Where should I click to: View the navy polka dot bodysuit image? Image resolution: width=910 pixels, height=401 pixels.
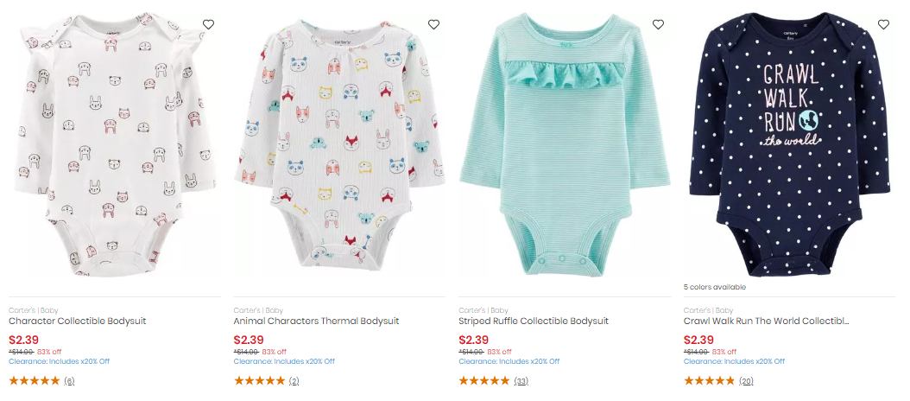click(790, 143)
